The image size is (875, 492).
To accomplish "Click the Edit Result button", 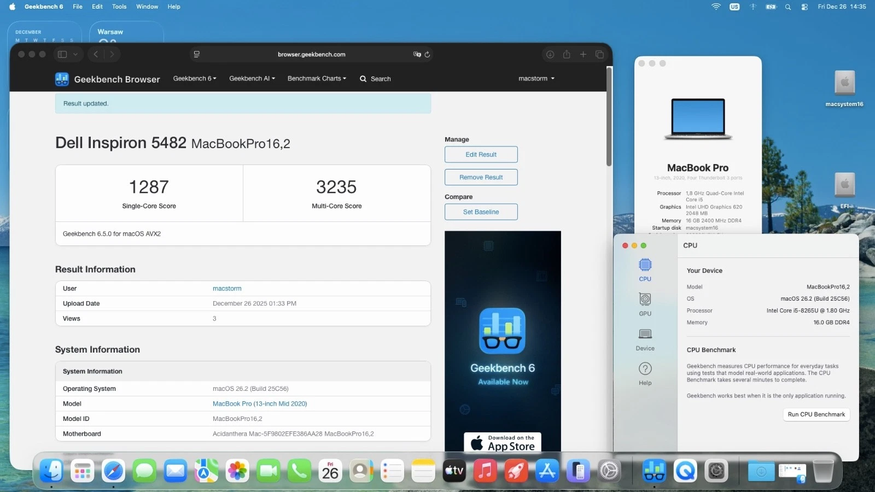I will coord(481,155).
